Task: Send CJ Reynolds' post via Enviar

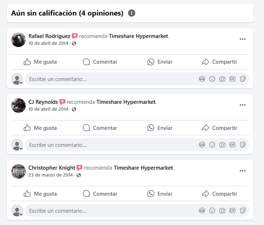Action: pos(160,128)
